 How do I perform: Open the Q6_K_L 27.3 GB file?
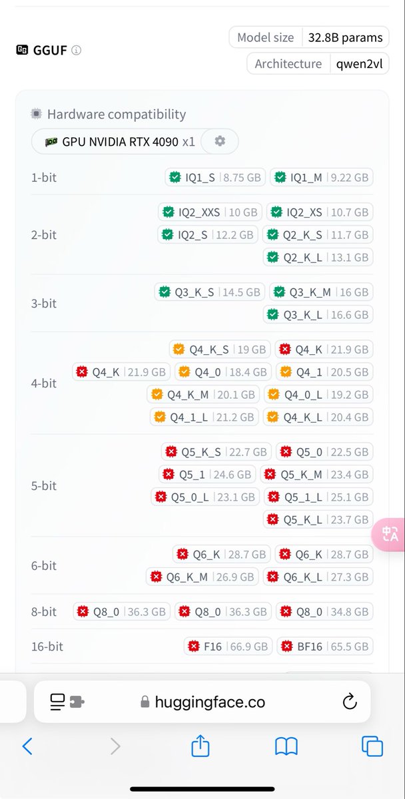[x=318, y=577]
